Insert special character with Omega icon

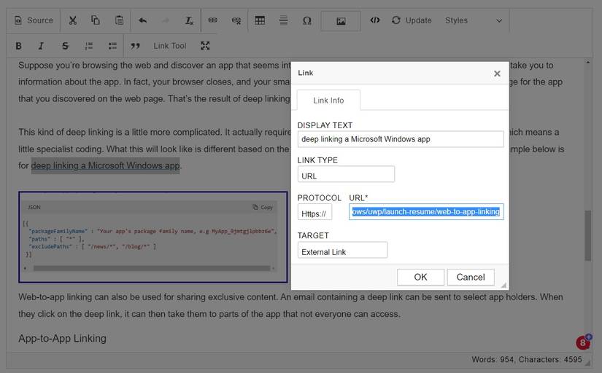coord(306,20)
